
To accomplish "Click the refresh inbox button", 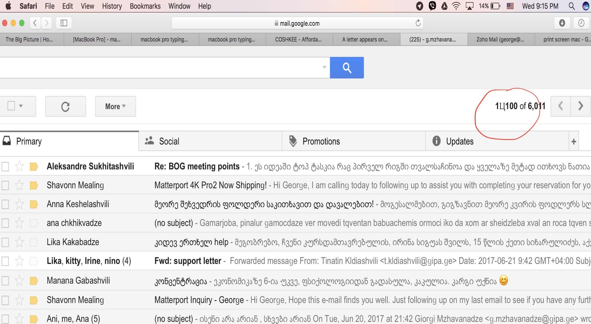I will click(x=65, y=107).
